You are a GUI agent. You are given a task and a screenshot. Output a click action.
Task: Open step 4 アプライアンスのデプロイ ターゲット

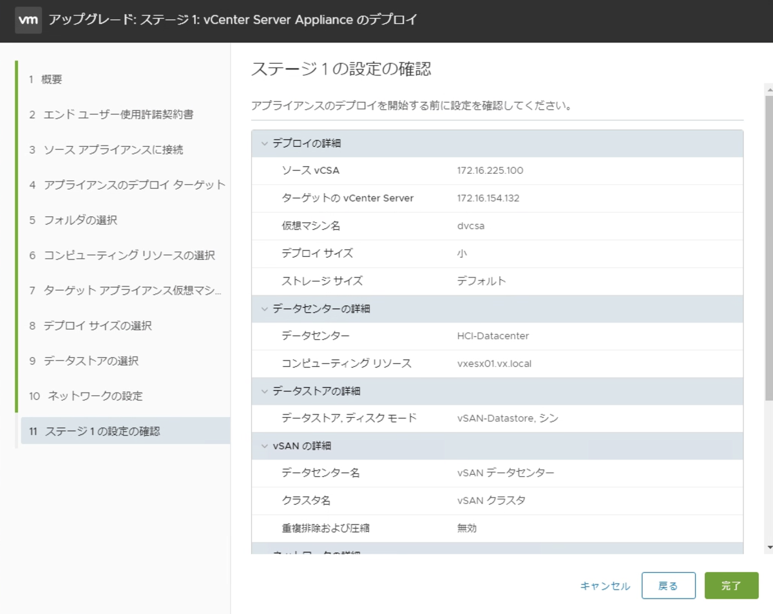pos(119,185)
